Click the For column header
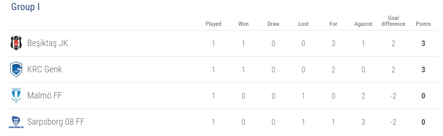The width and height of the screenshot is (443, 136). click(x=334, y=24)
